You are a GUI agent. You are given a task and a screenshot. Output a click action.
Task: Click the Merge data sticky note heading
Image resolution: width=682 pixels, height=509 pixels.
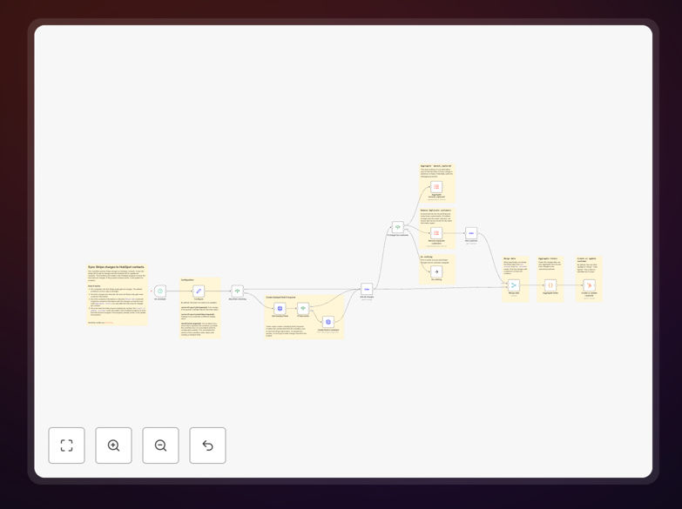point(510,258)
